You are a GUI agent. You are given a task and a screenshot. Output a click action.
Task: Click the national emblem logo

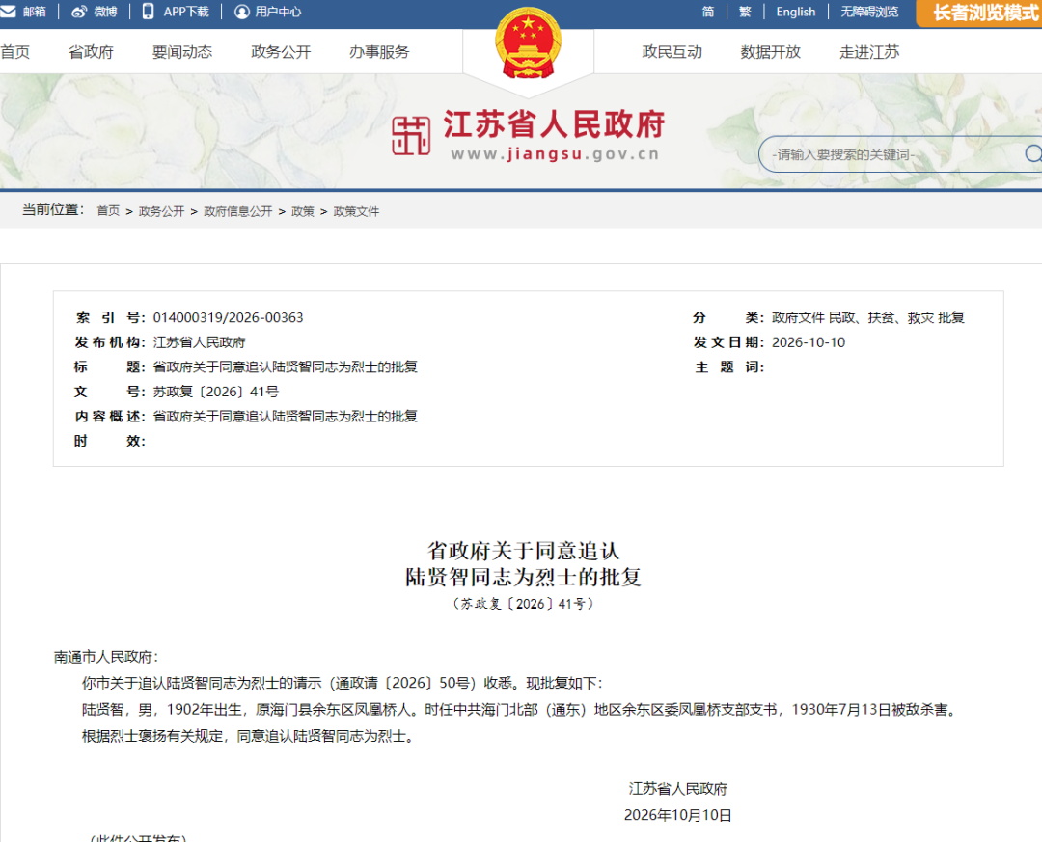click(x=529, y=43)
